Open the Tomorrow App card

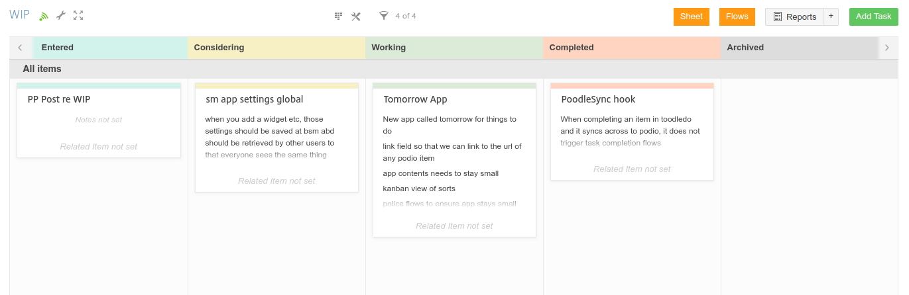point(454,159)
